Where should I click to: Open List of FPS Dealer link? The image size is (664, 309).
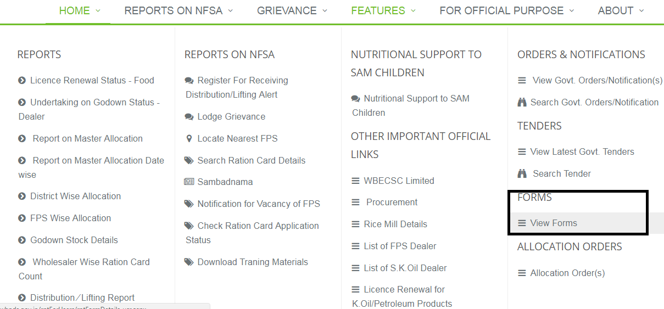400,246
